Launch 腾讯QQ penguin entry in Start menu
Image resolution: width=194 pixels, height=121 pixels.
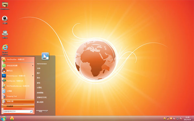pyautogui.click(x=18, y=71)
